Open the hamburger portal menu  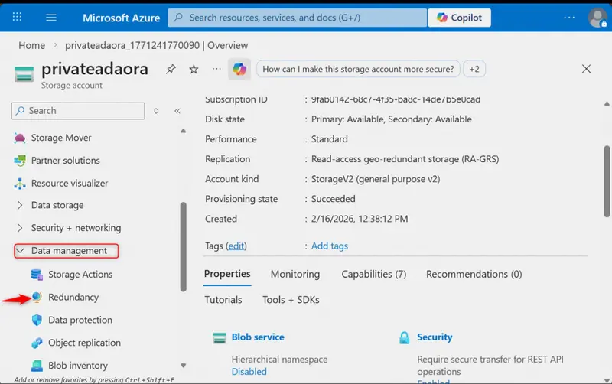[x=51, y=17]
